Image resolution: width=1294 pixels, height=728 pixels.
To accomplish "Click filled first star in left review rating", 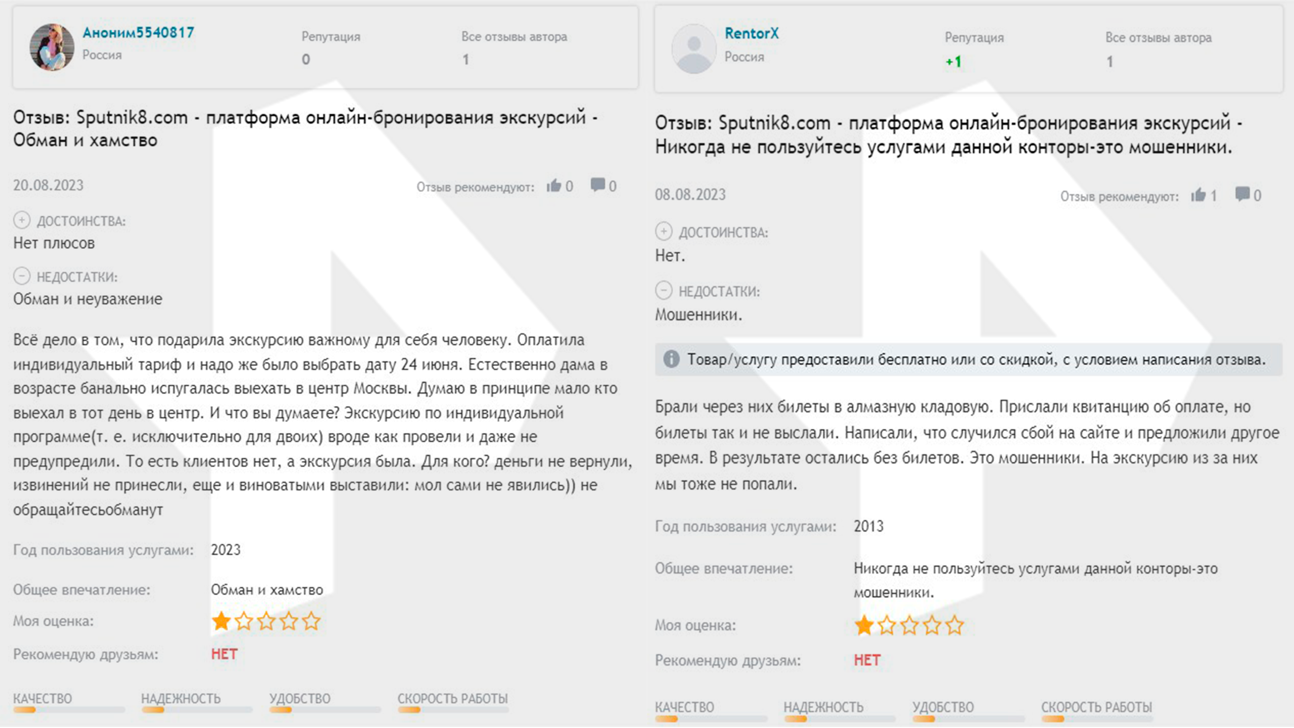I will [x=221, y=621].
